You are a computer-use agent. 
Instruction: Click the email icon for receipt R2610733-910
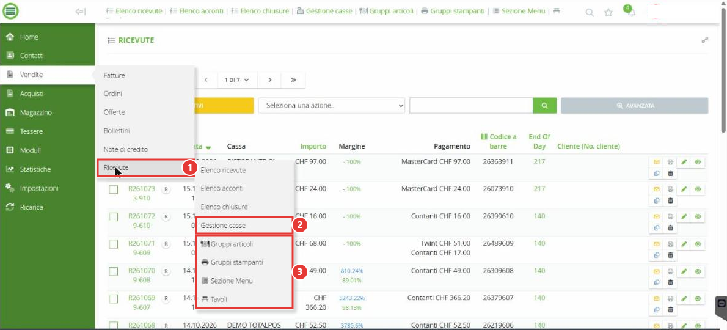point(657,189)
